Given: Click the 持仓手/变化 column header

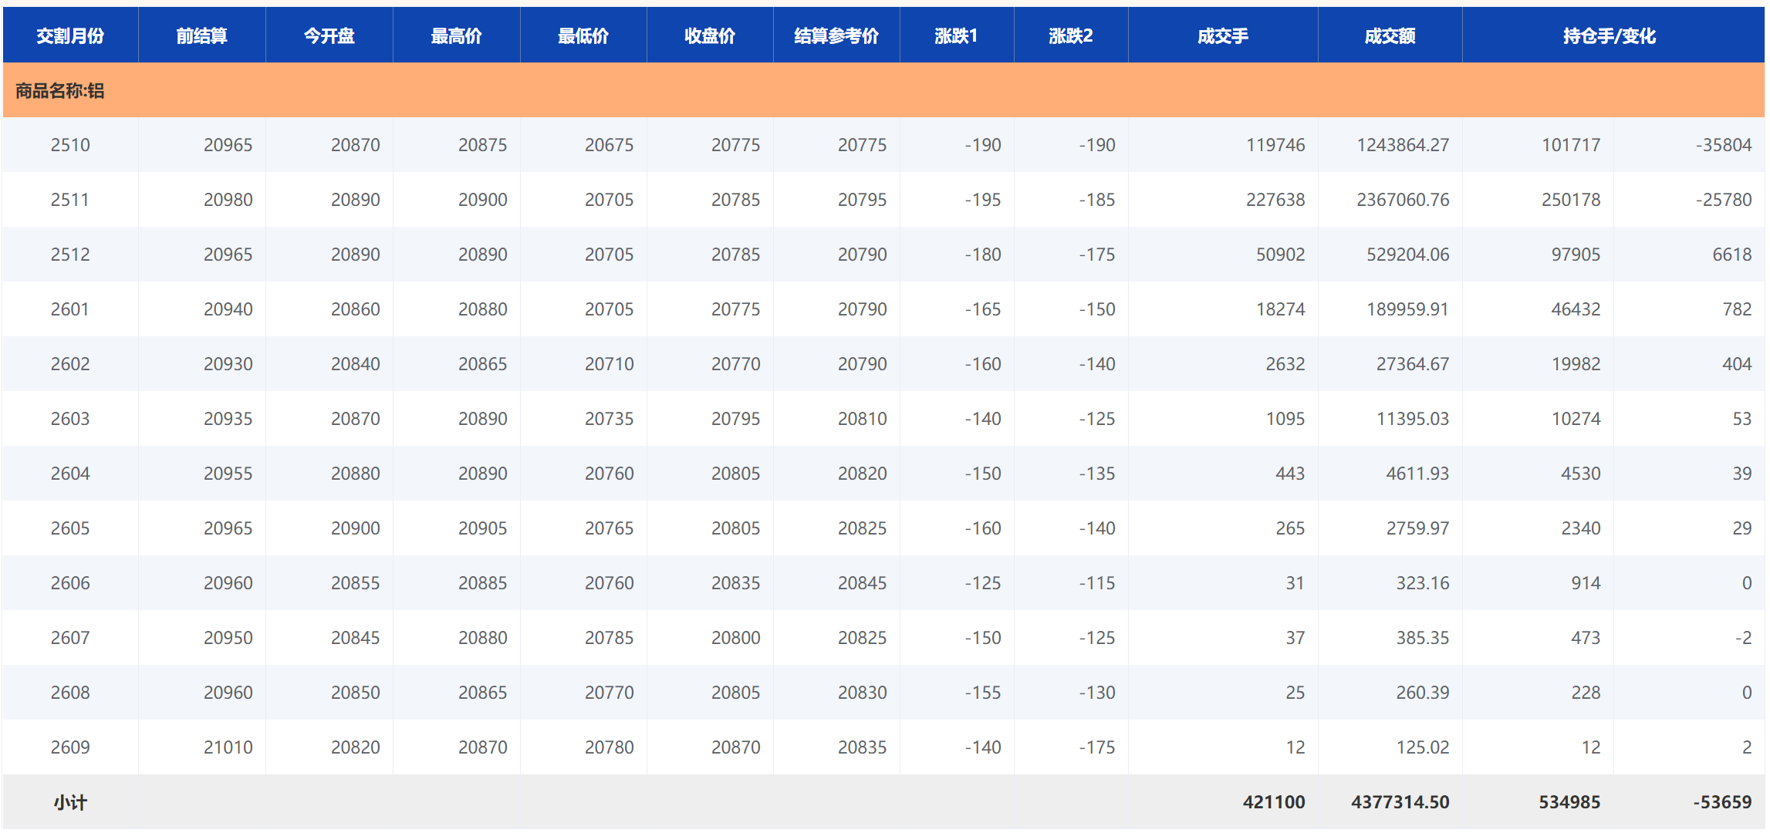Looking at the screenshot, I should [1609, 35].
